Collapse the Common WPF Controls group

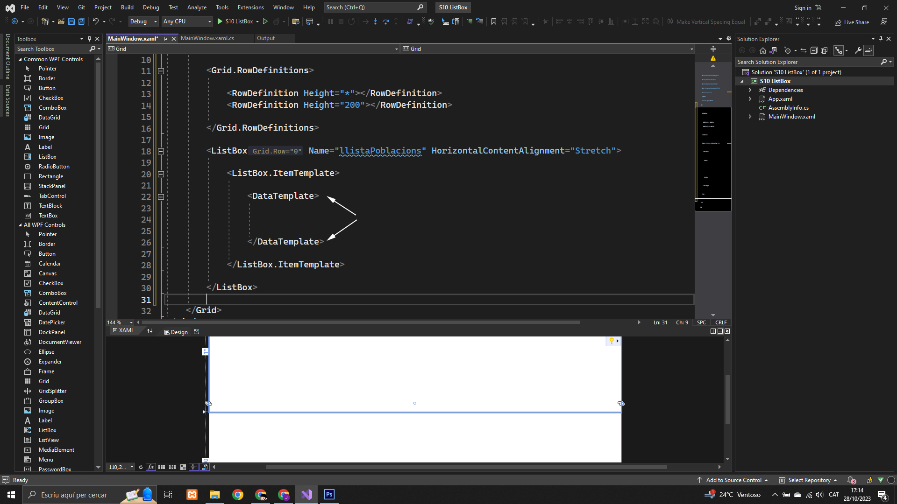tap(20, 59)
